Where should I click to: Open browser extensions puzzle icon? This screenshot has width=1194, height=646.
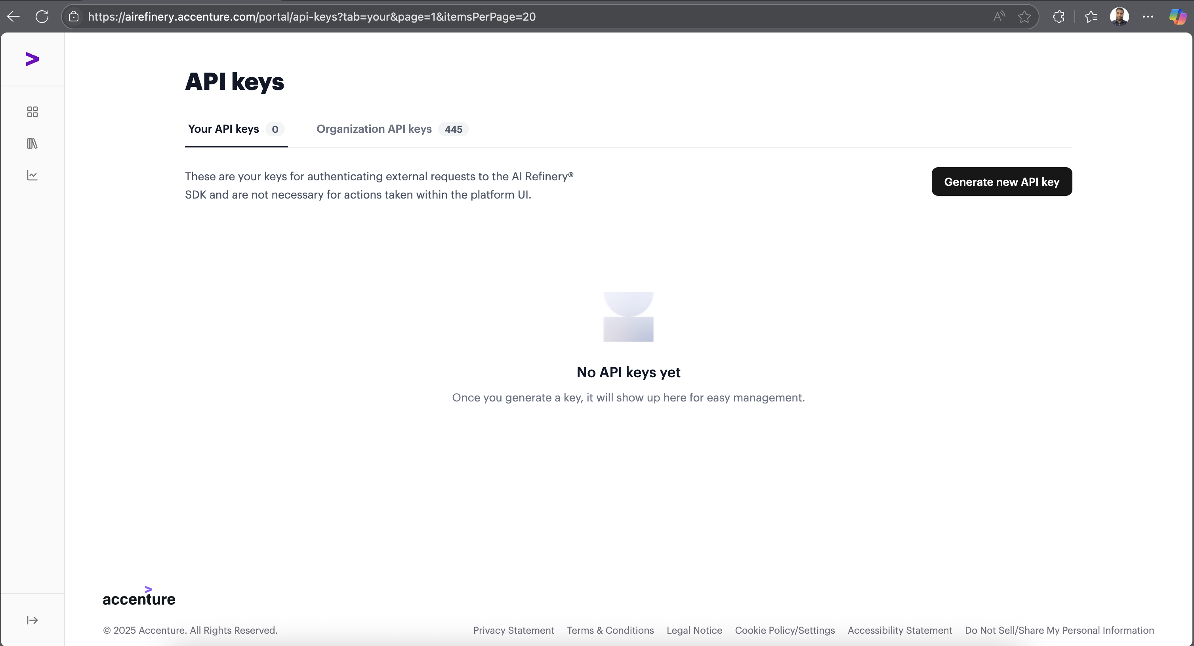point(1059,17)
